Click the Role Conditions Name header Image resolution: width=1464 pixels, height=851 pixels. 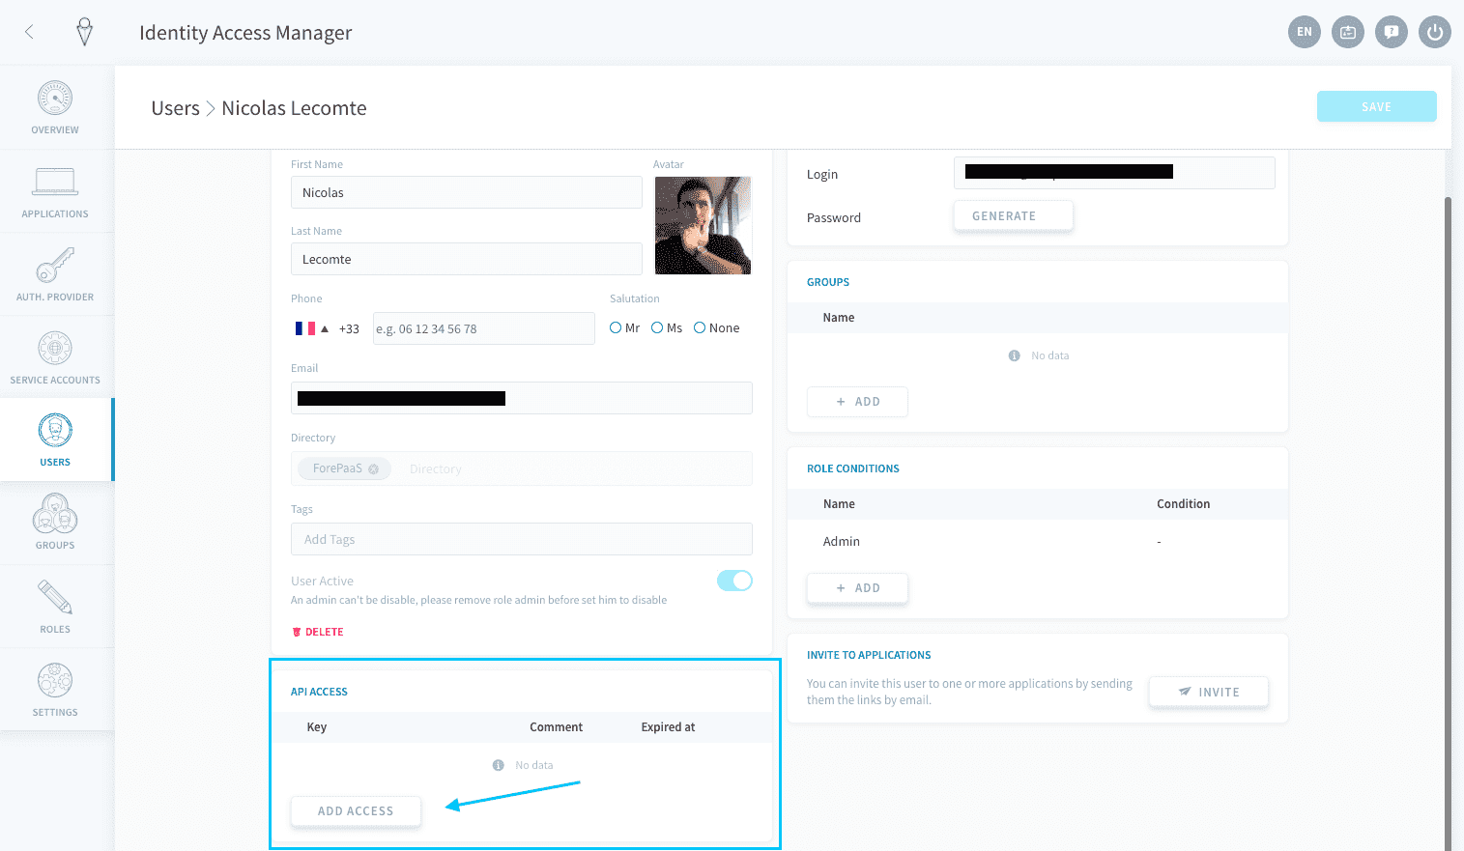[839, 504]
